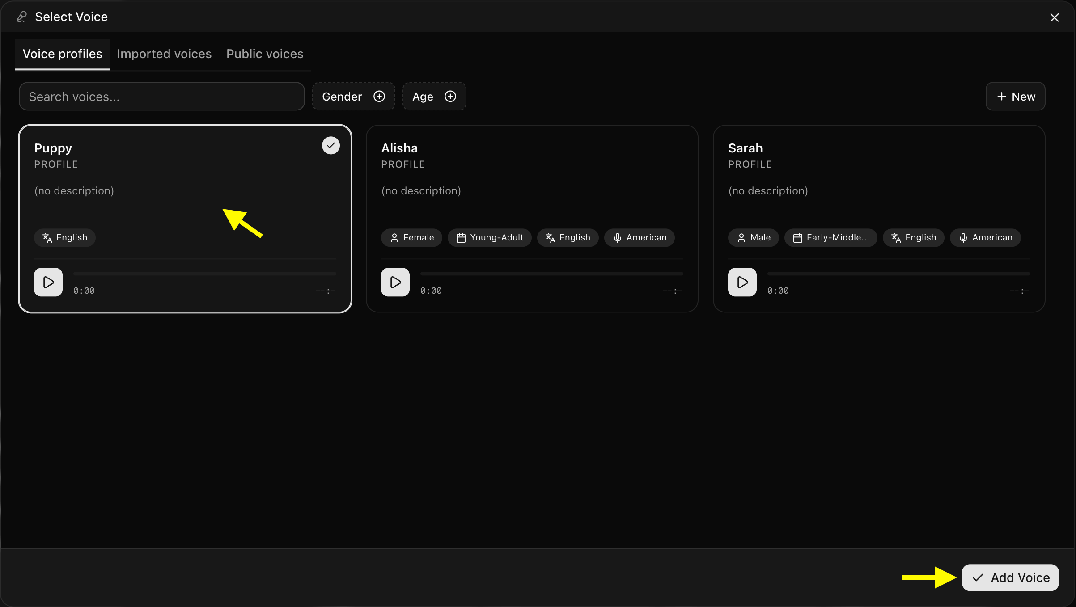Viewport: 1076px width, 607px height.
Task: Play the Puppy voice preview
Action: point(48,282)
